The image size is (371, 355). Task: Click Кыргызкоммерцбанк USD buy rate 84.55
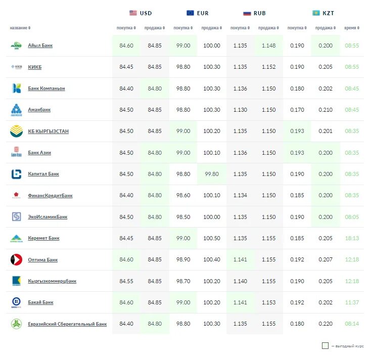point(126,281)
